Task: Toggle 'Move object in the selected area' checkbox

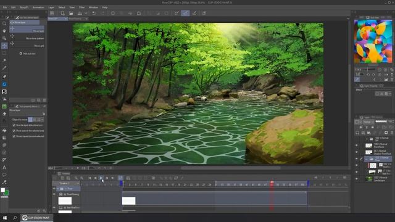Action: click(14, 131)
